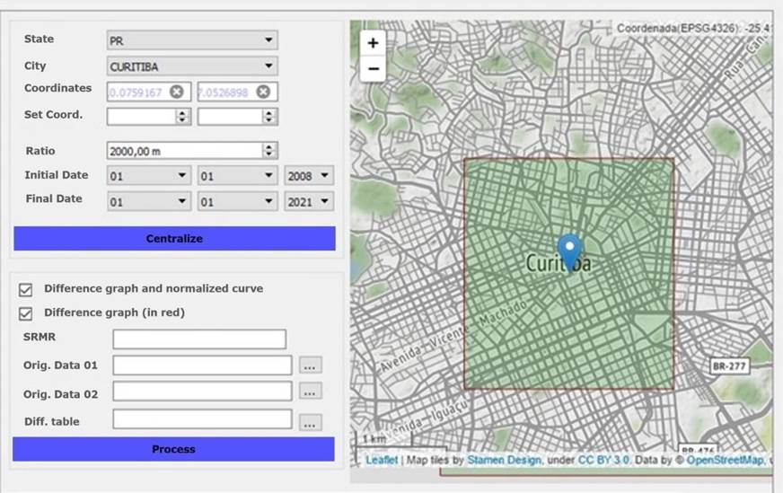Open the State dropdown
Viewport: 783px width, 493px height.
point(192,40)
